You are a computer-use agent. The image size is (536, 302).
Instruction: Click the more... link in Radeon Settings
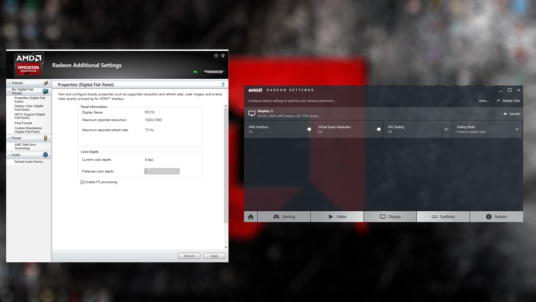[484, 101]
